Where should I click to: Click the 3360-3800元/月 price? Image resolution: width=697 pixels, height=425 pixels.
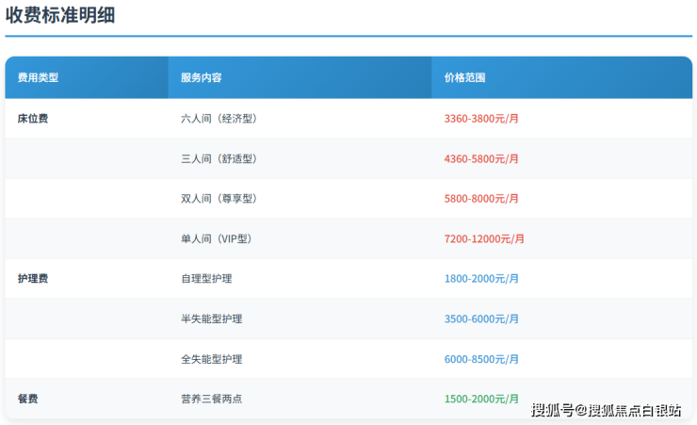tap(481, 119)
